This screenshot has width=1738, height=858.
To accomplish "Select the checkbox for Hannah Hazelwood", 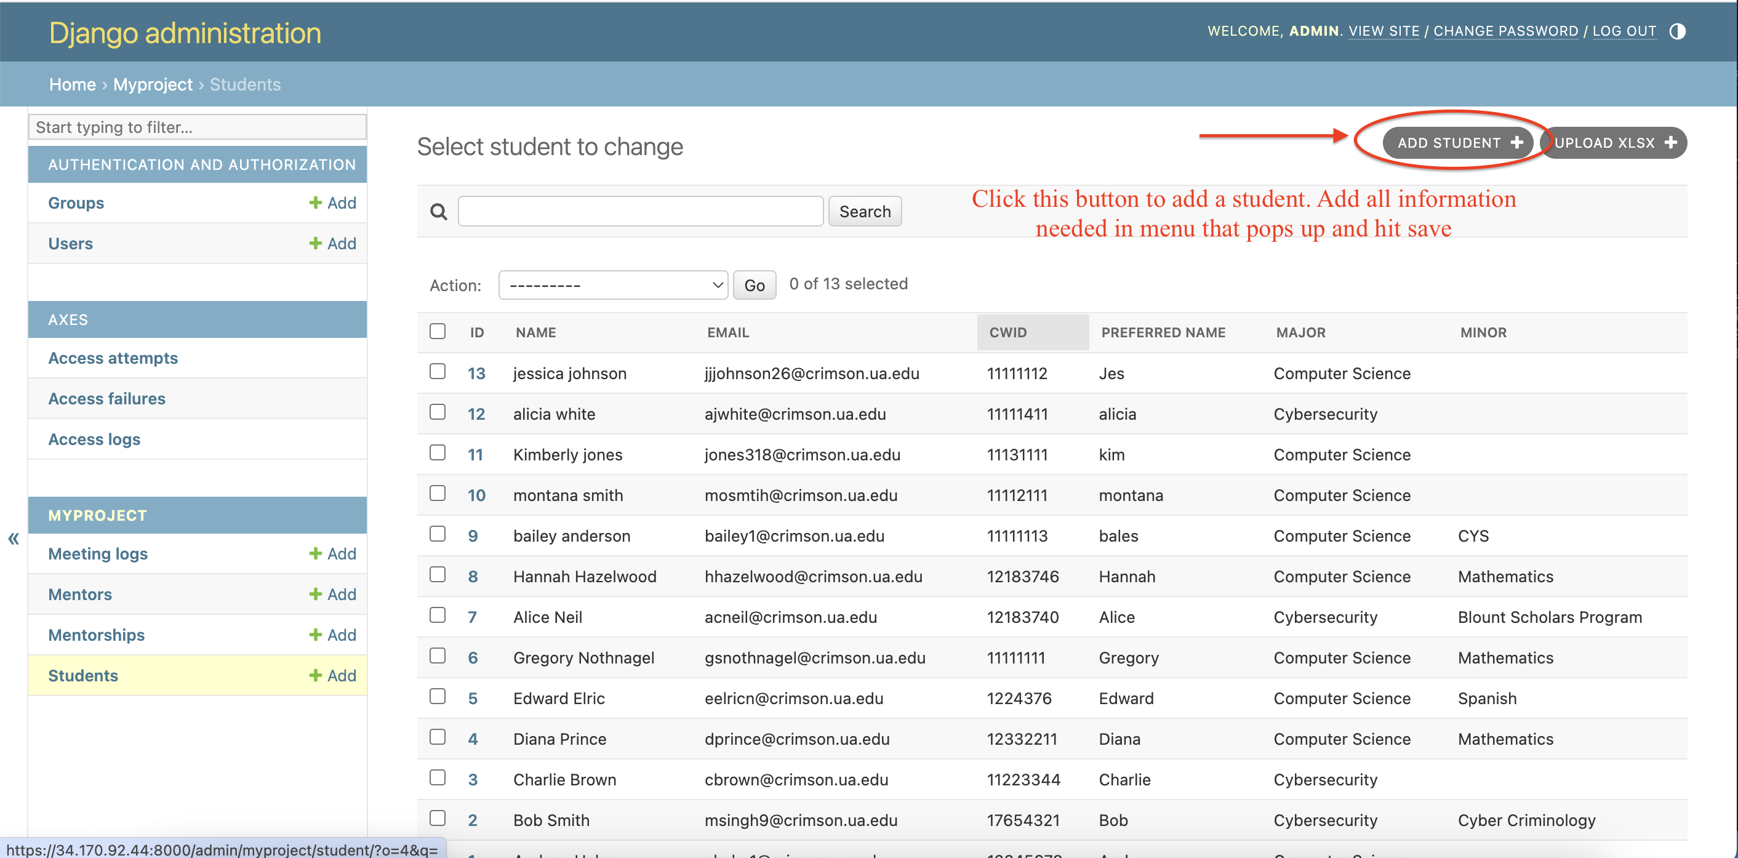I will 438,575.
